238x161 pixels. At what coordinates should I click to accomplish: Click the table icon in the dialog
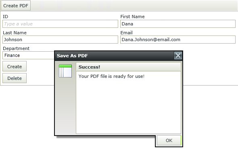(65, 71)
